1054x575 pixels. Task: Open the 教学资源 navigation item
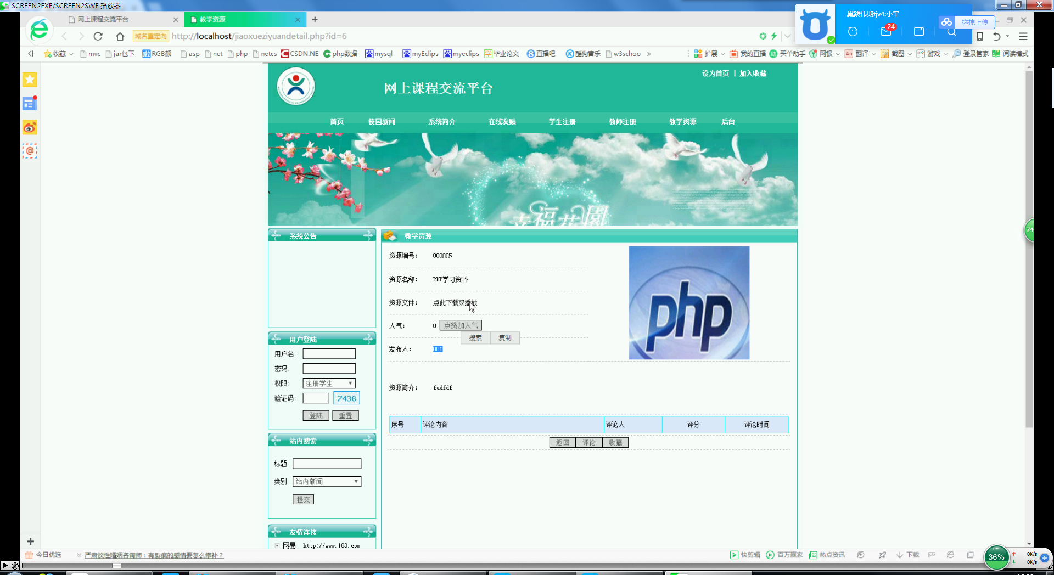point(682,122)
